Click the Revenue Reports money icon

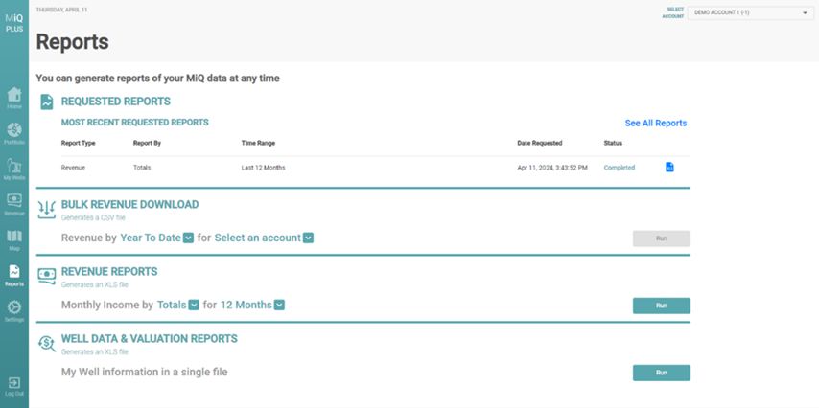[46, 277]
